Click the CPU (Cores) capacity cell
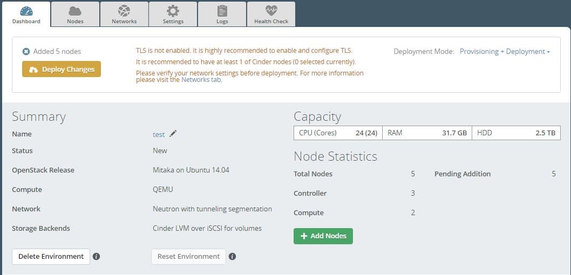The height and width of the screenshot is (275, 571). pos(338,133)
